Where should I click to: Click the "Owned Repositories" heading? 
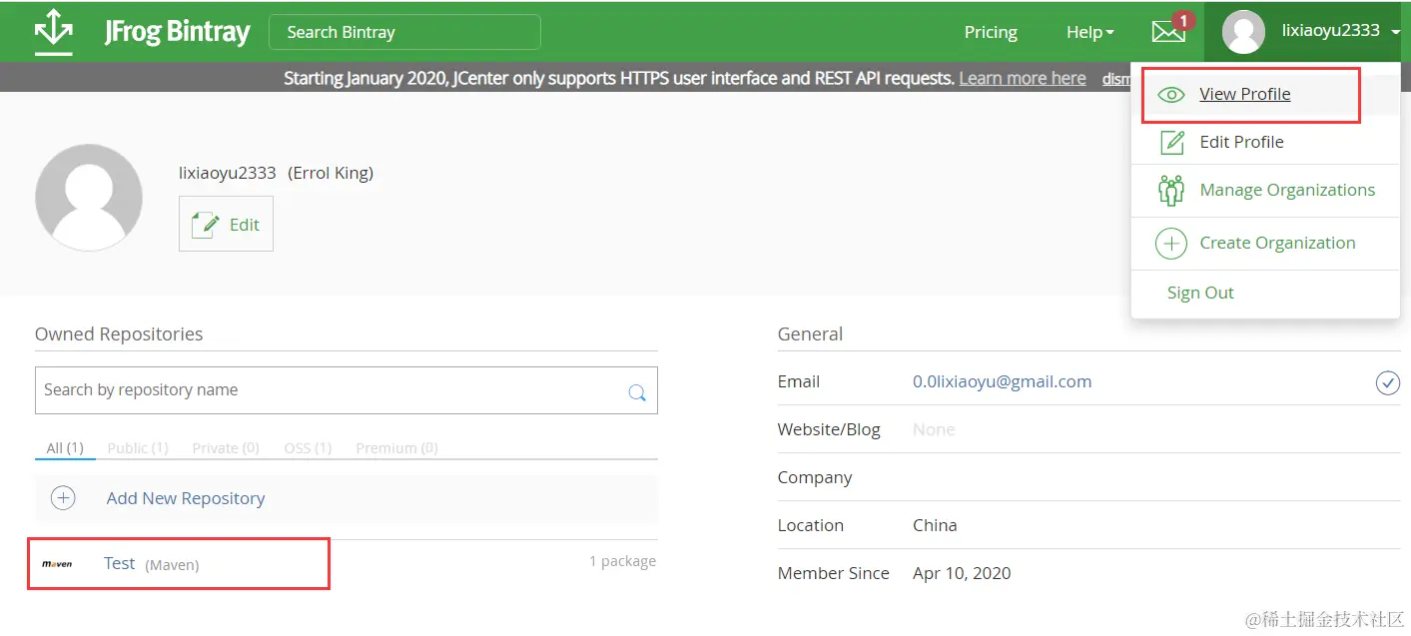tap(119, 334)
